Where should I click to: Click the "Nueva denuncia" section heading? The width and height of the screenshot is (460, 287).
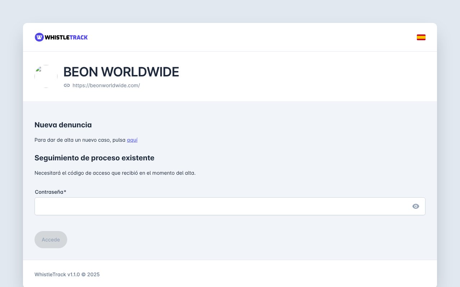(63, 125)
